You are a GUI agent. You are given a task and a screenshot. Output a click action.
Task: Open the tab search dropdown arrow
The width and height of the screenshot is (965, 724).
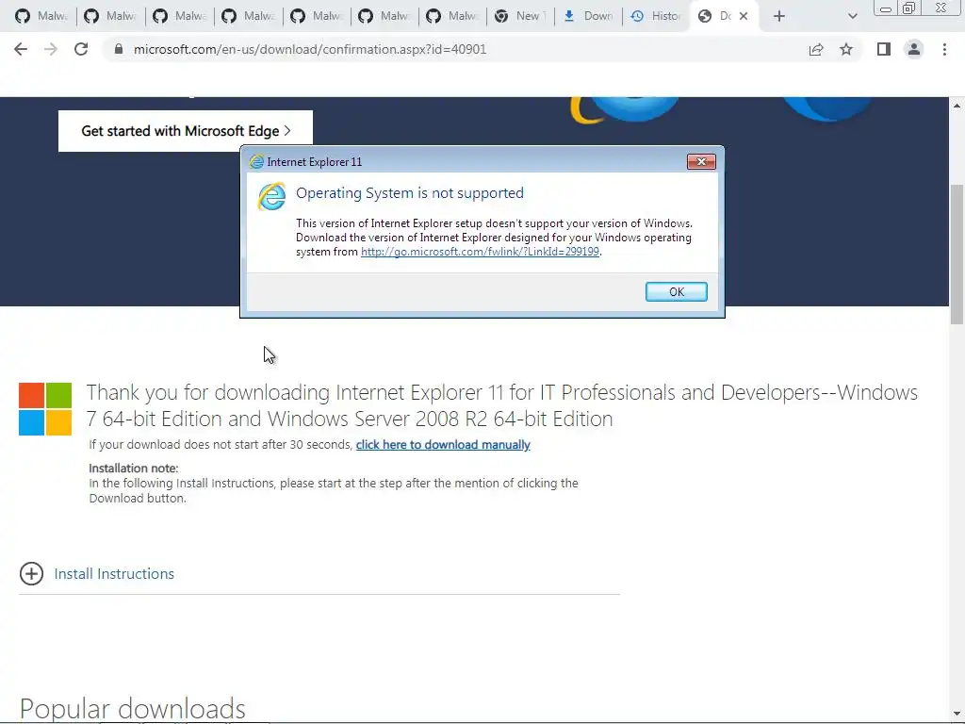852,16
